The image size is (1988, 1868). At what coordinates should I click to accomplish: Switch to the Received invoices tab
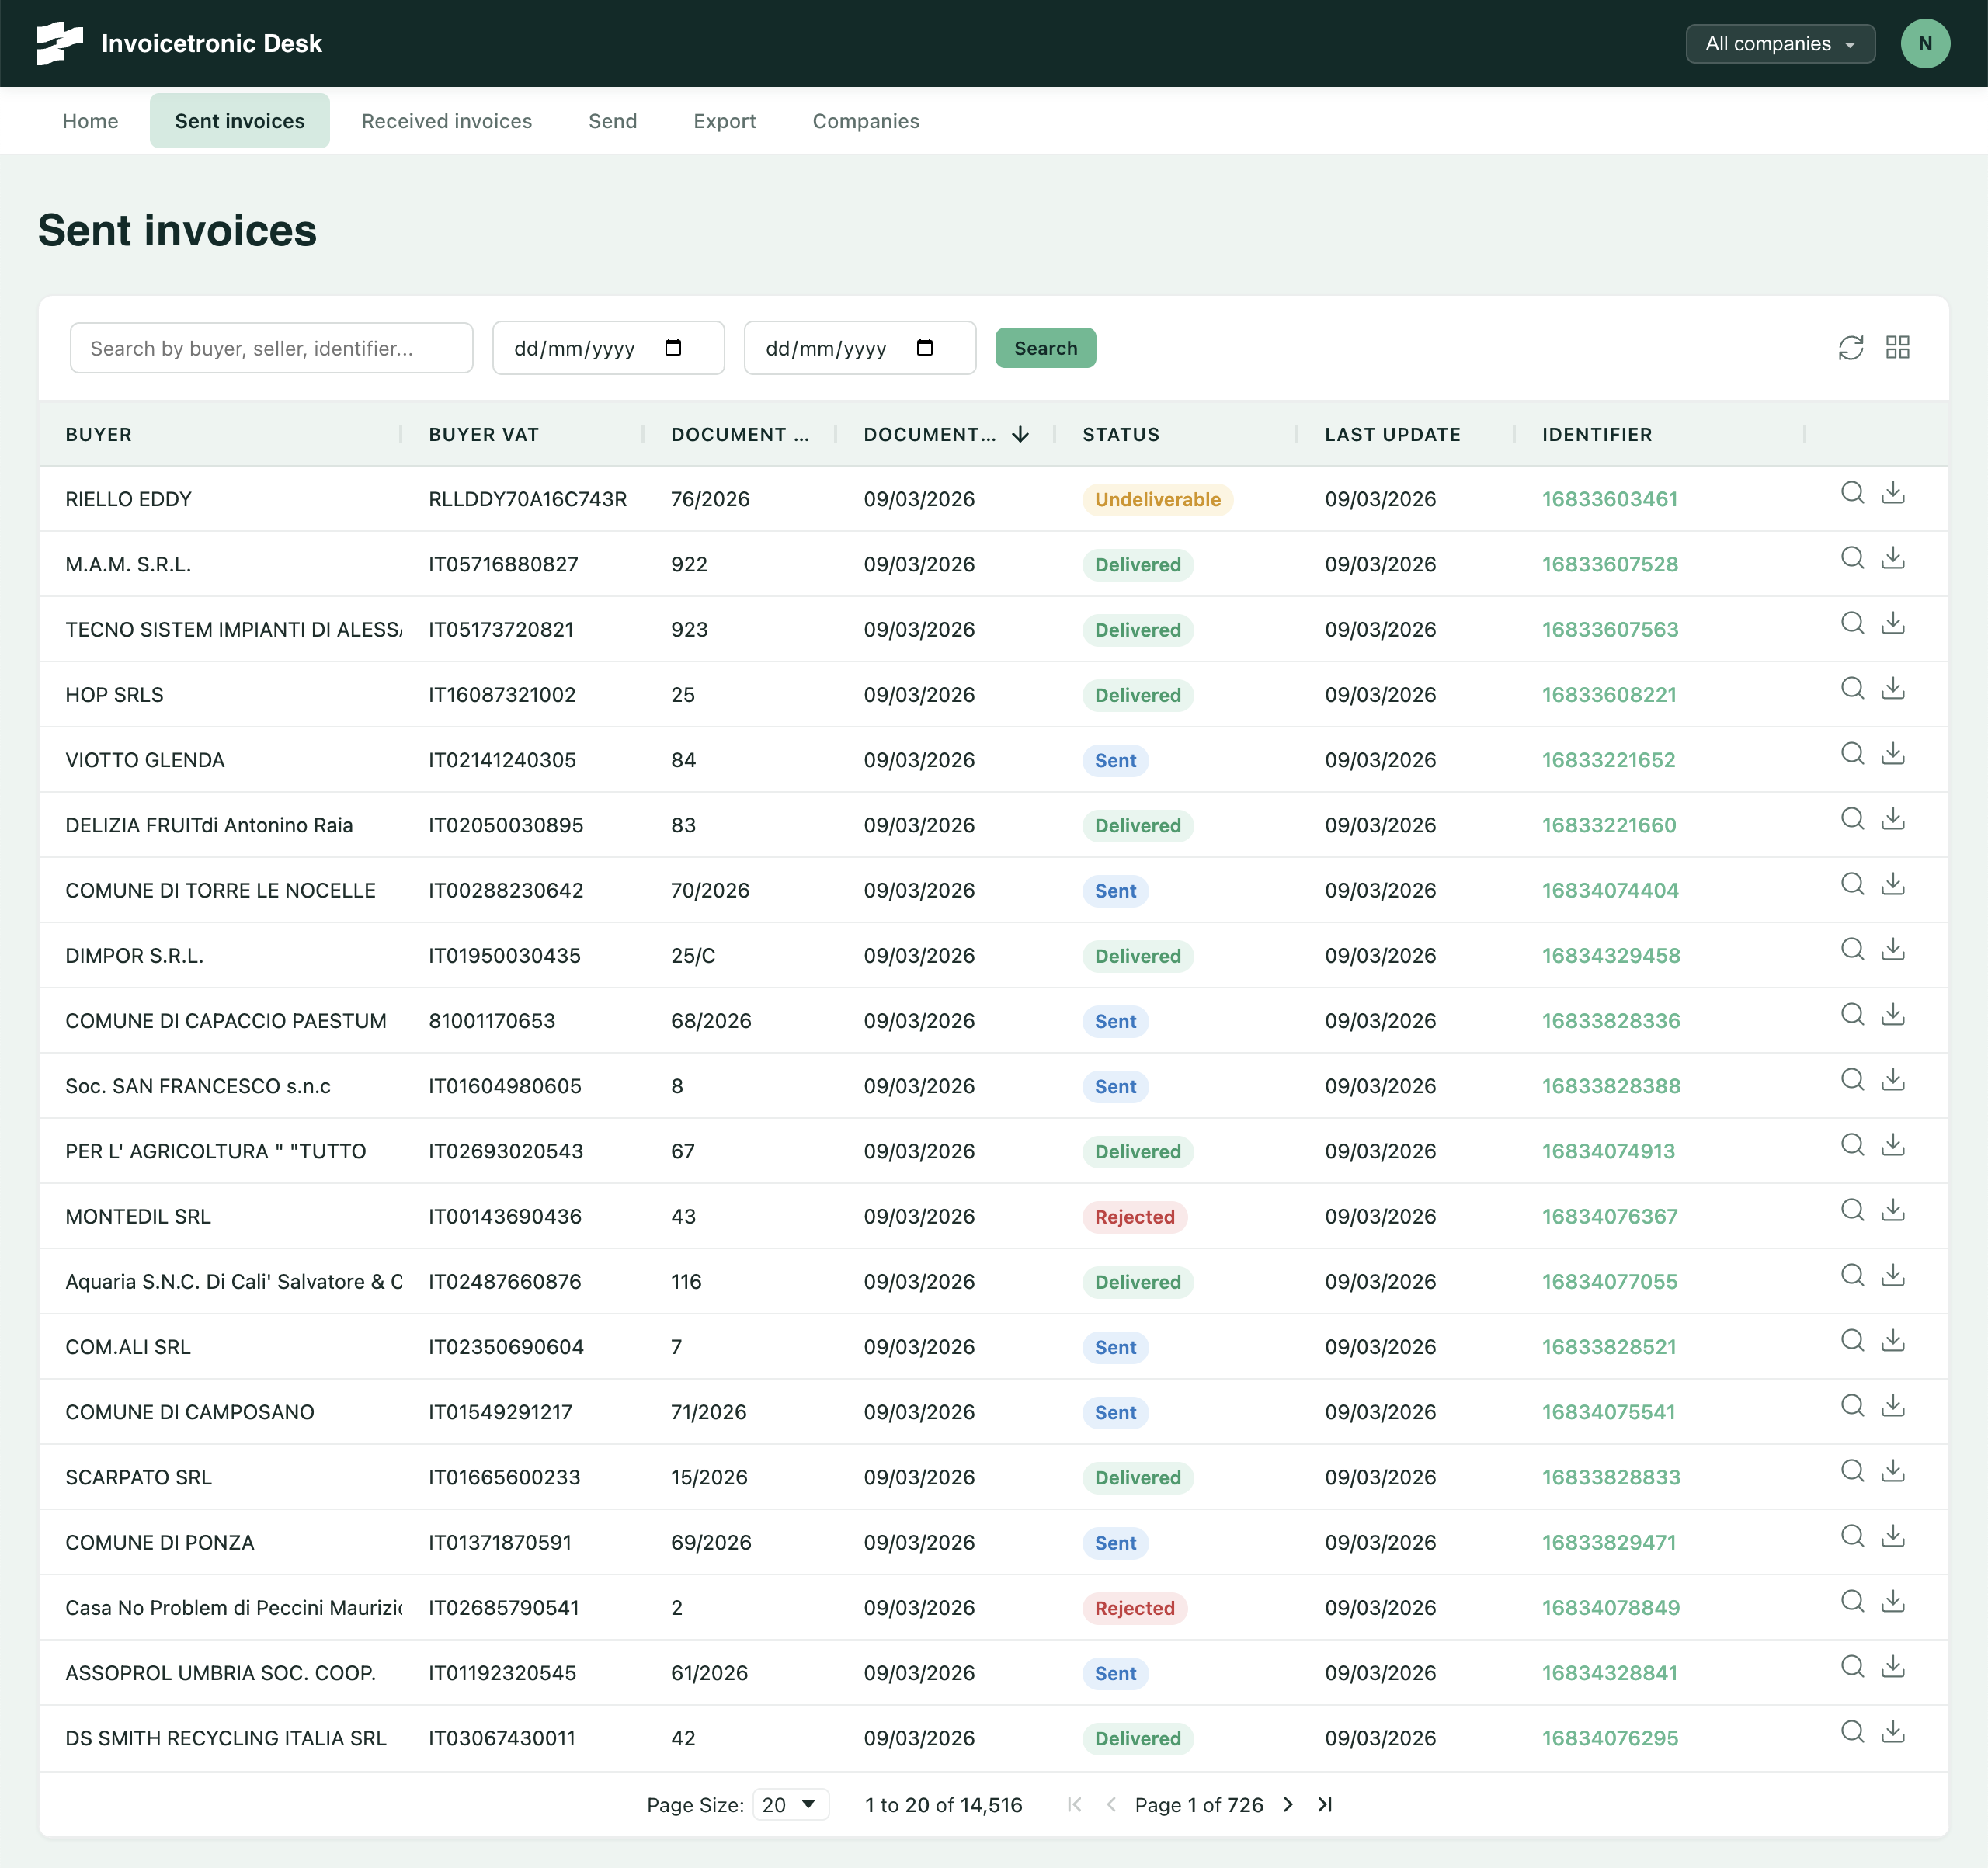446,120
